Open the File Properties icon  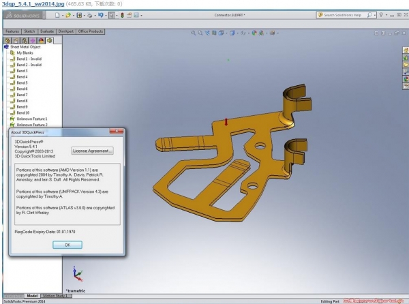point(129,15)
